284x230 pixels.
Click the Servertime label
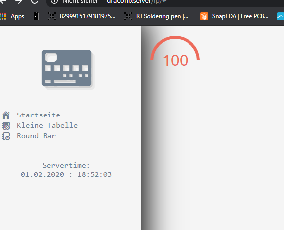click(66, 165)
